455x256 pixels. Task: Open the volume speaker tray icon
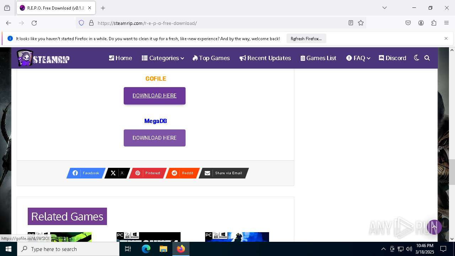click(x=409, y=249)
